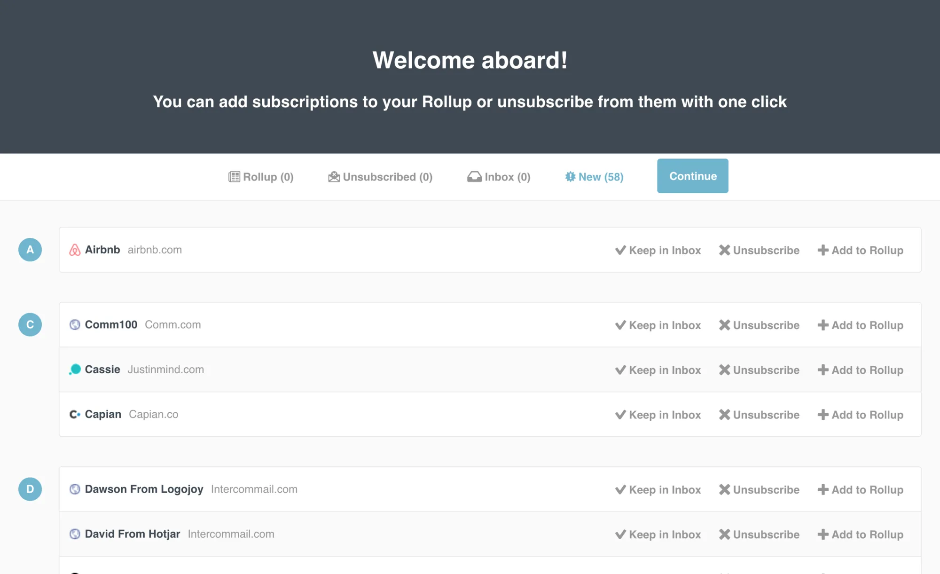Unsubscribe from Capian
940x574 pixels.
pos(759,415)
